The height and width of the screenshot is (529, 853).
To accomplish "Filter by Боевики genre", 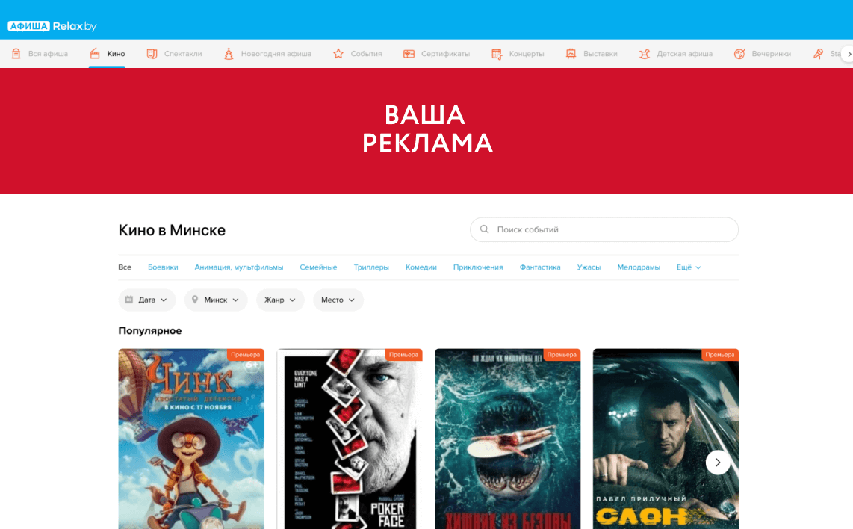I will click(x=163, y=267).
